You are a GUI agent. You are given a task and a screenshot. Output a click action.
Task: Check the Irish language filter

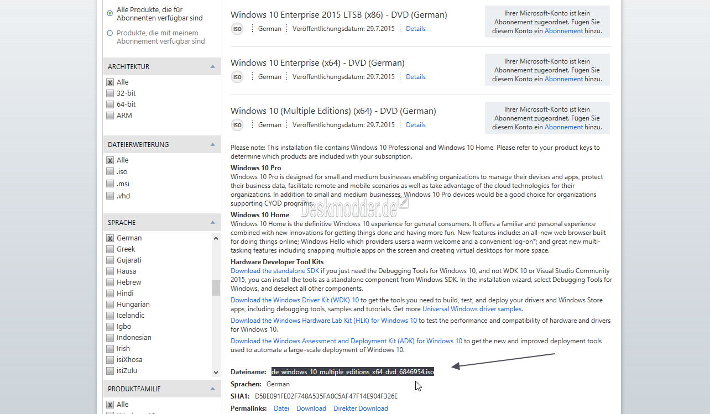(x=110, y=349)
